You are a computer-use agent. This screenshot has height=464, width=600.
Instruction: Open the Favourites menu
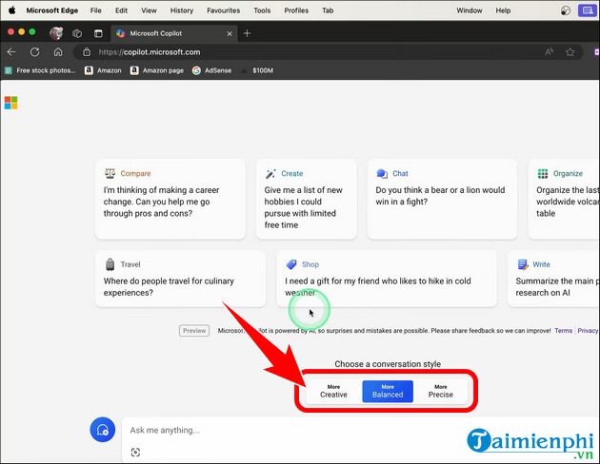click(224, 10)
